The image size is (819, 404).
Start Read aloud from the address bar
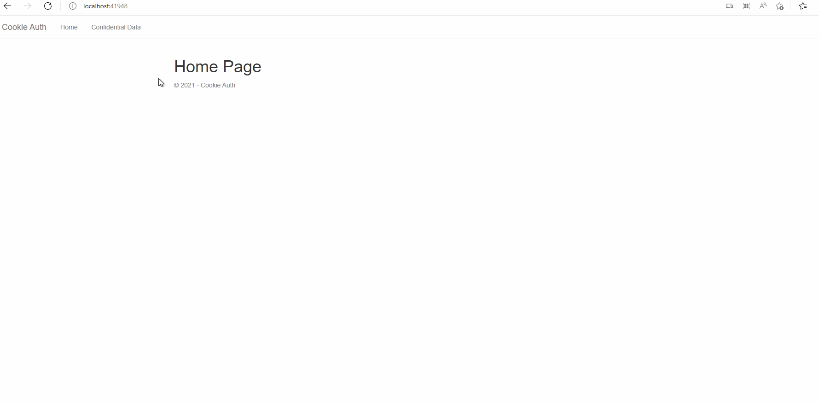[x=763, y=6]
